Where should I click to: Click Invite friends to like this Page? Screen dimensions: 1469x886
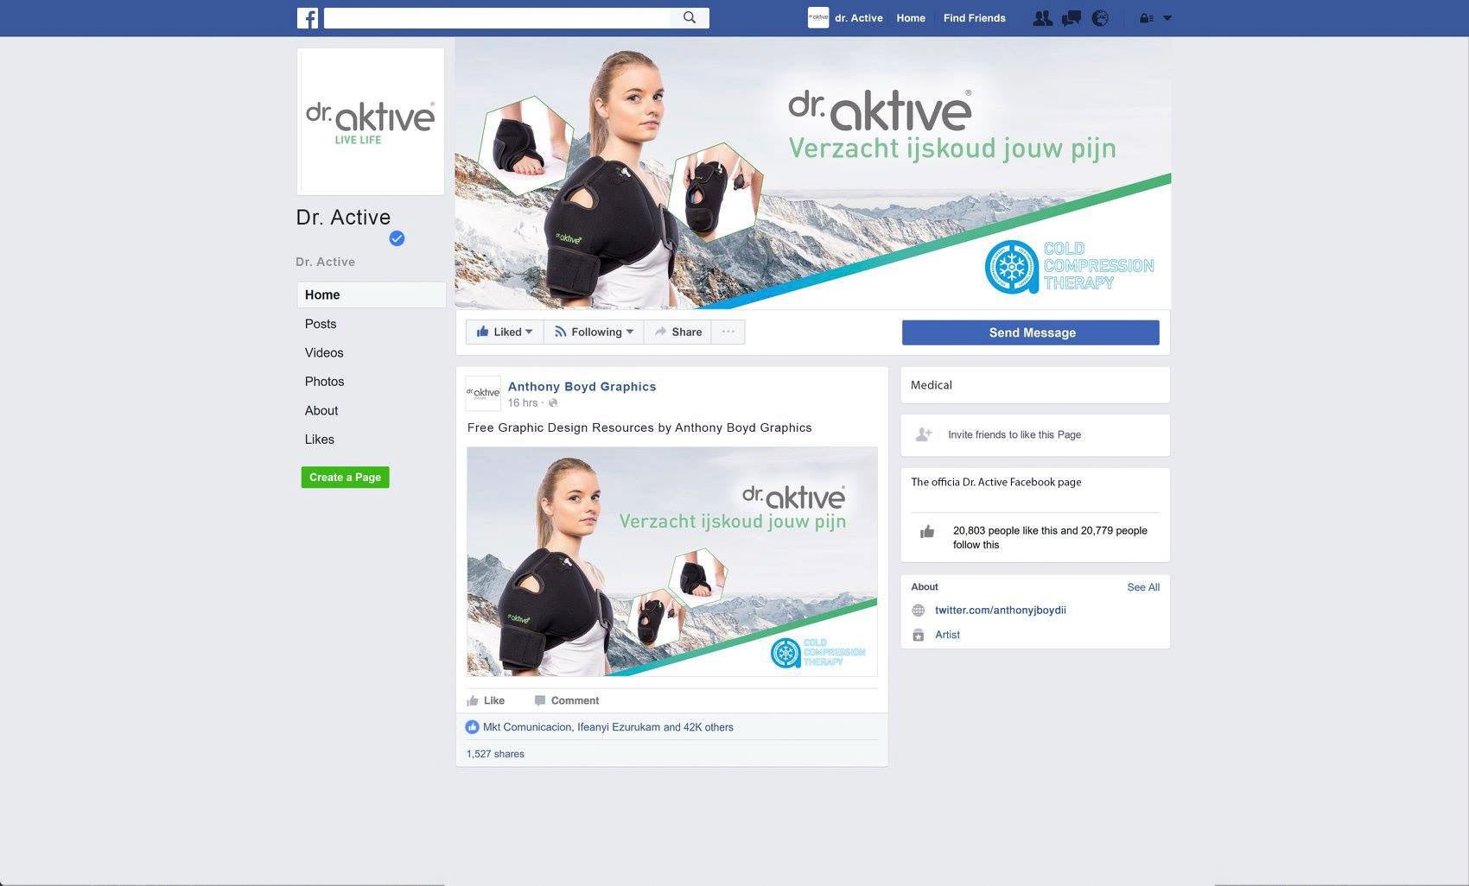tap(1014, 435)
